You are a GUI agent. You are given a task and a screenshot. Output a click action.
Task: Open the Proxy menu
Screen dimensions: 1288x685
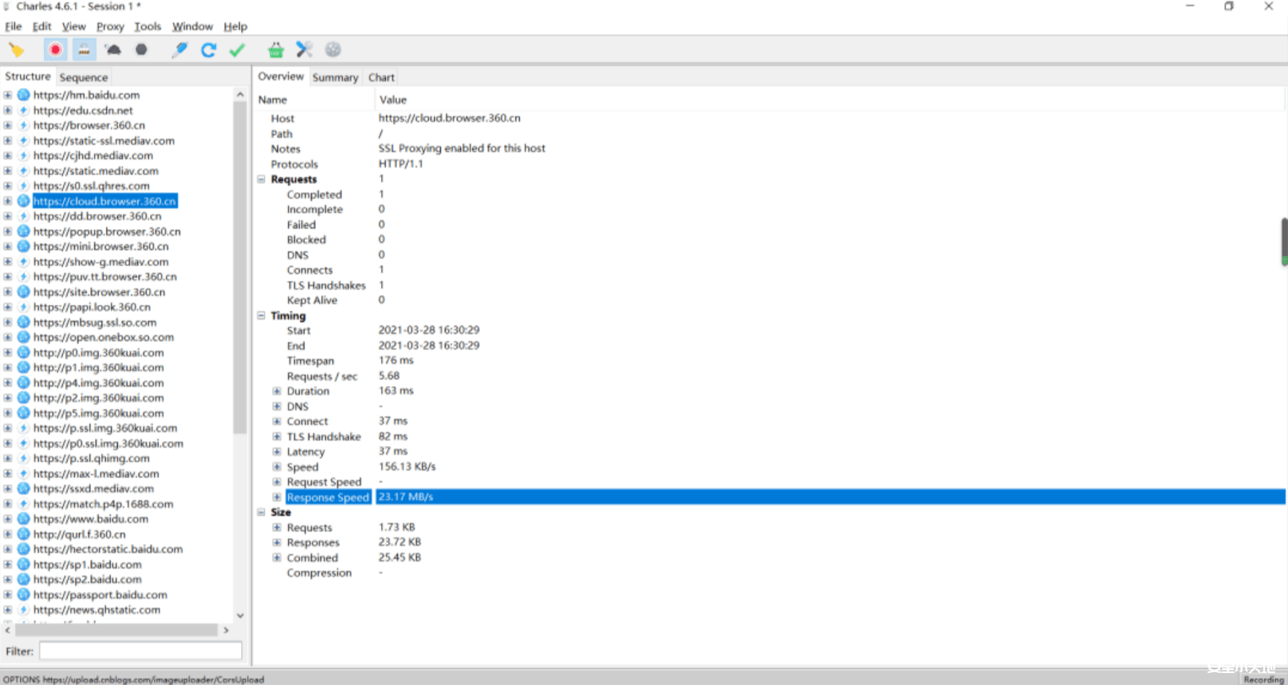(110, 26)
